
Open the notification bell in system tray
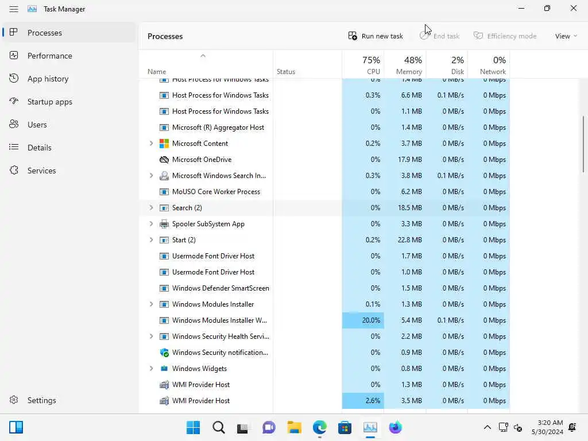(x=572, y=427)
